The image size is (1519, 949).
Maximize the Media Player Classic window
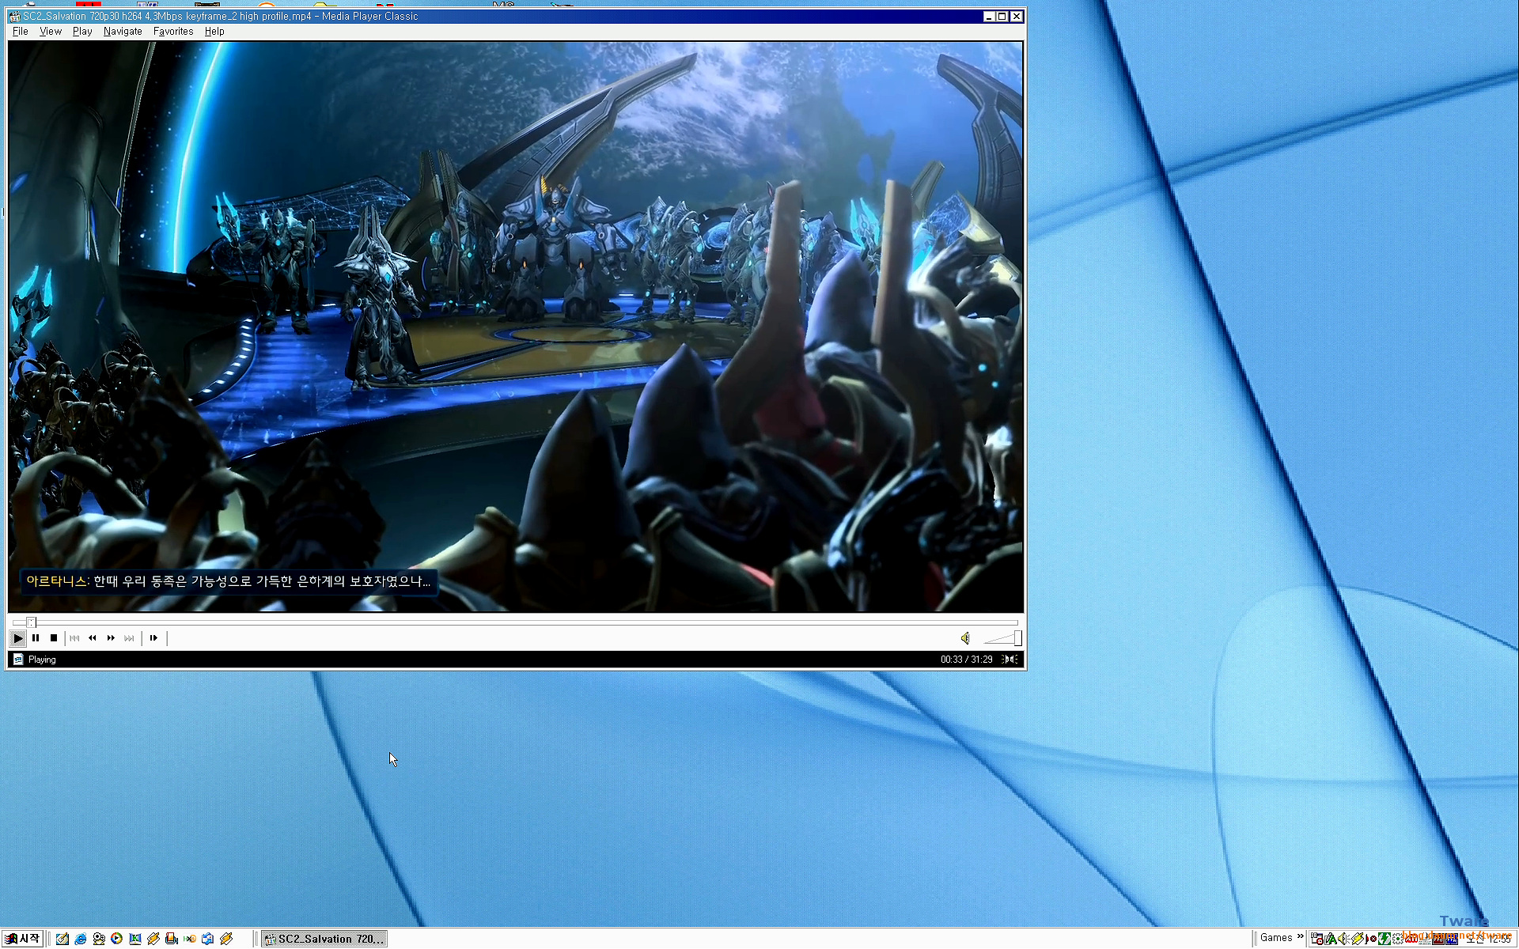(1002, 17)
